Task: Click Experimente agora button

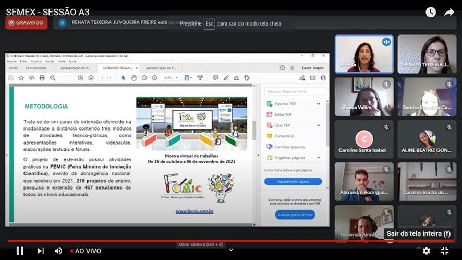Action: click(293, 182)
